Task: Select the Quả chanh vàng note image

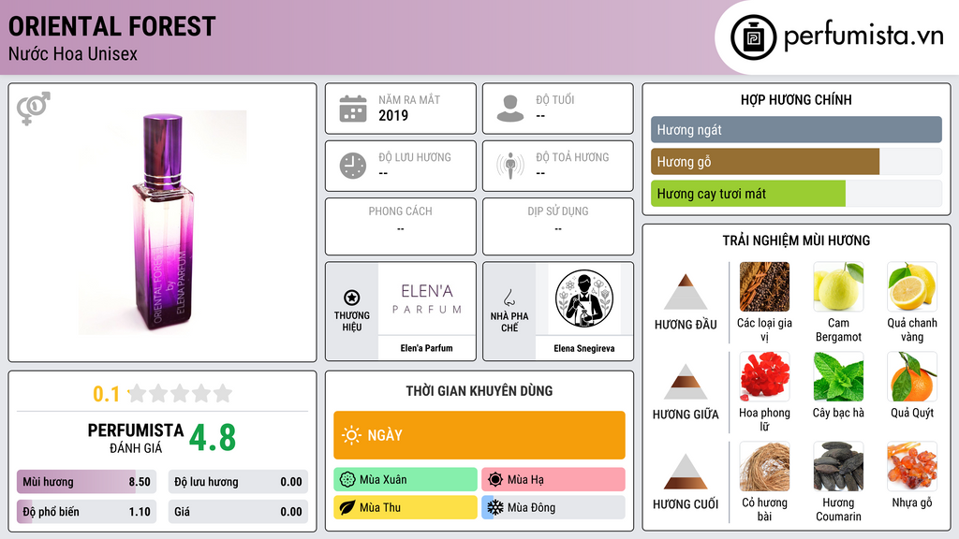Action: click(x=912, y=286)
